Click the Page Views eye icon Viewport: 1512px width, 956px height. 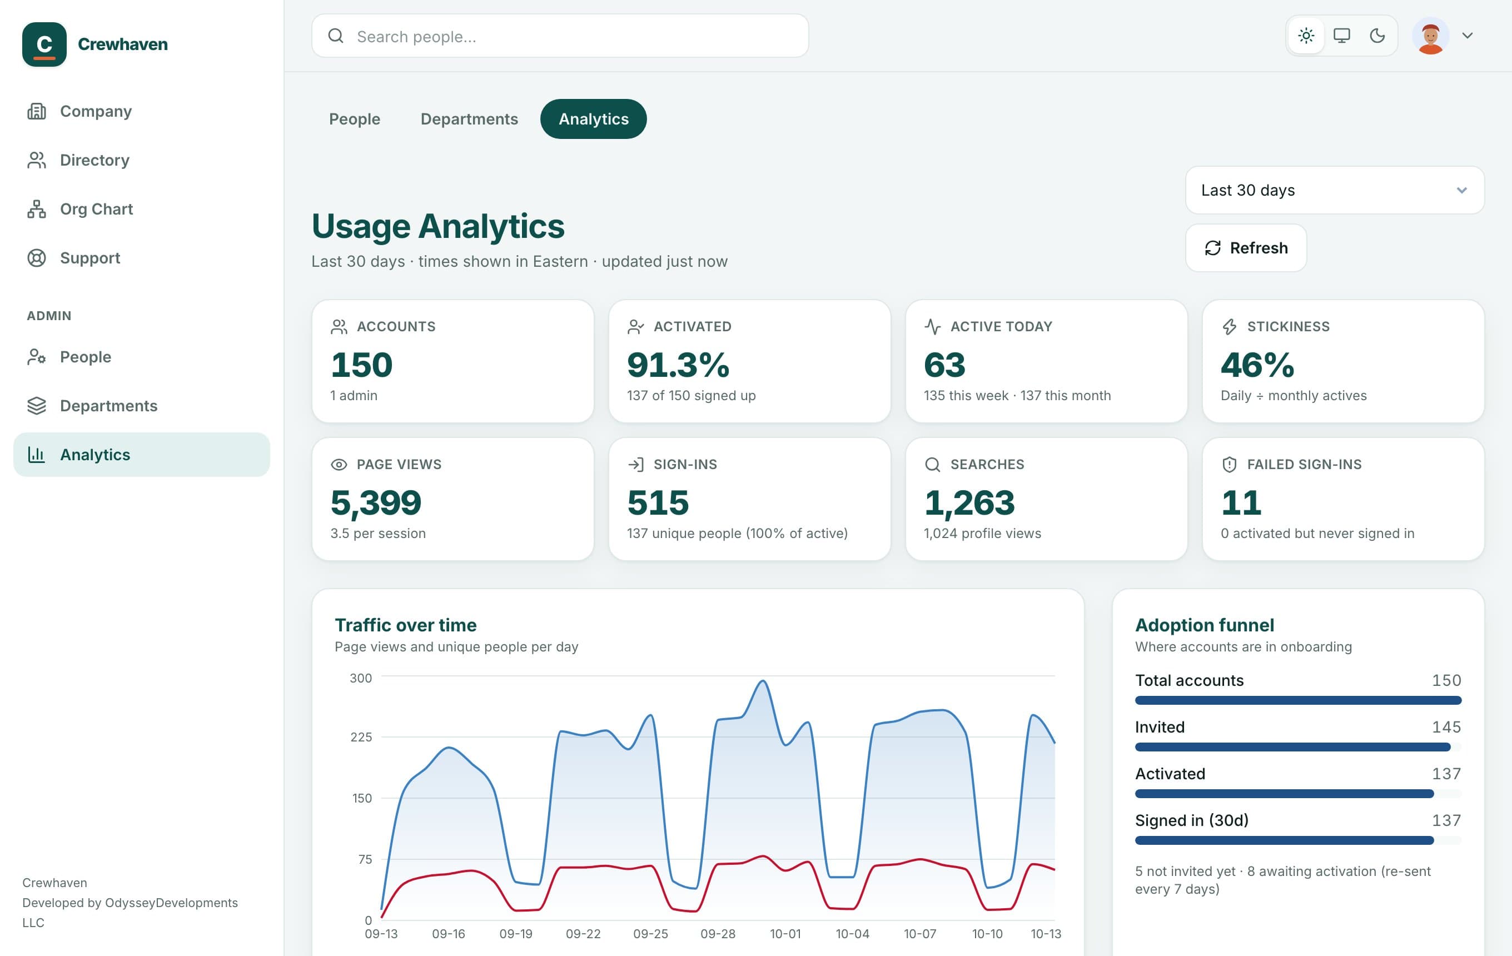(x=339, y=465)
